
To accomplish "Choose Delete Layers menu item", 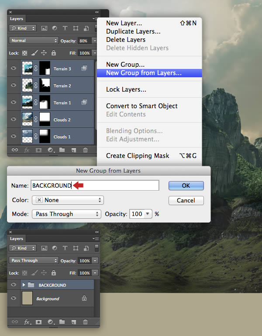I will pos(149,40).
